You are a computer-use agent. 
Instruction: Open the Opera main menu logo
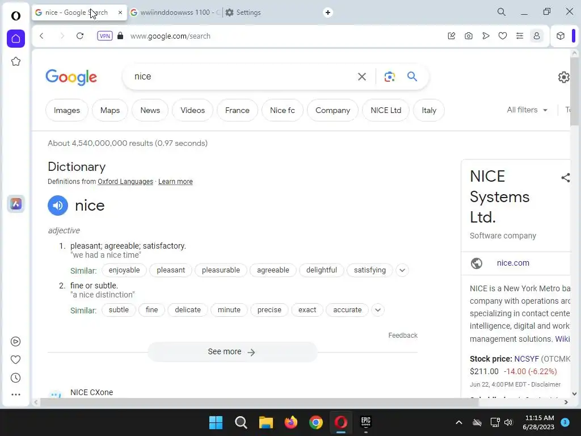15,15
